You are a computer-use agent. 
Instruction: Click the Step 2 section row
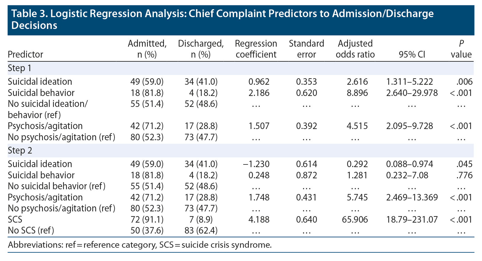click(x=20, y=151)
